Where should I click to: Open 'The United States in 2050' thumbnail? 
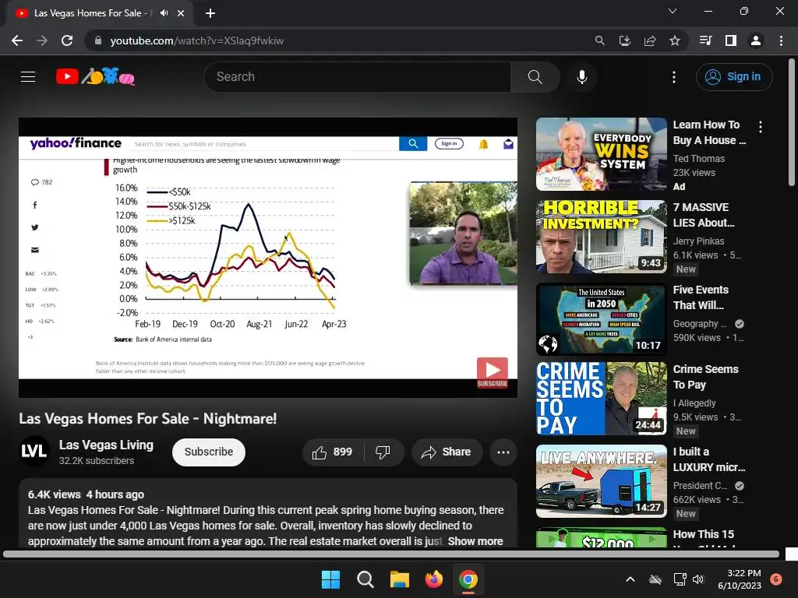tap(601, 318)
